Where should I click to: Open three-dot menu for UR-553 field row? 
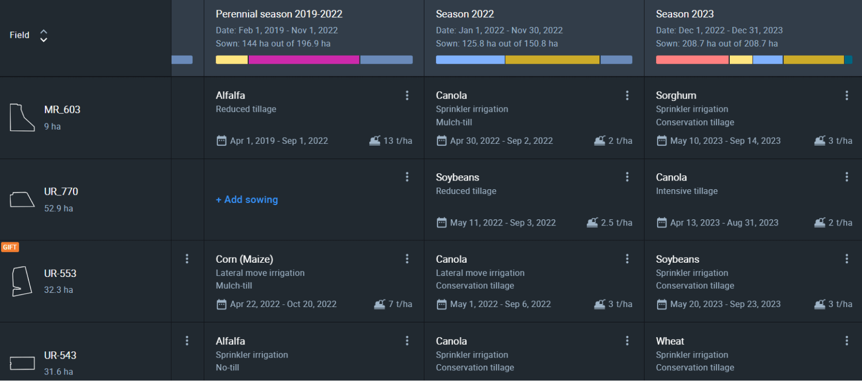pyautogui.click(x=187, y=259)
